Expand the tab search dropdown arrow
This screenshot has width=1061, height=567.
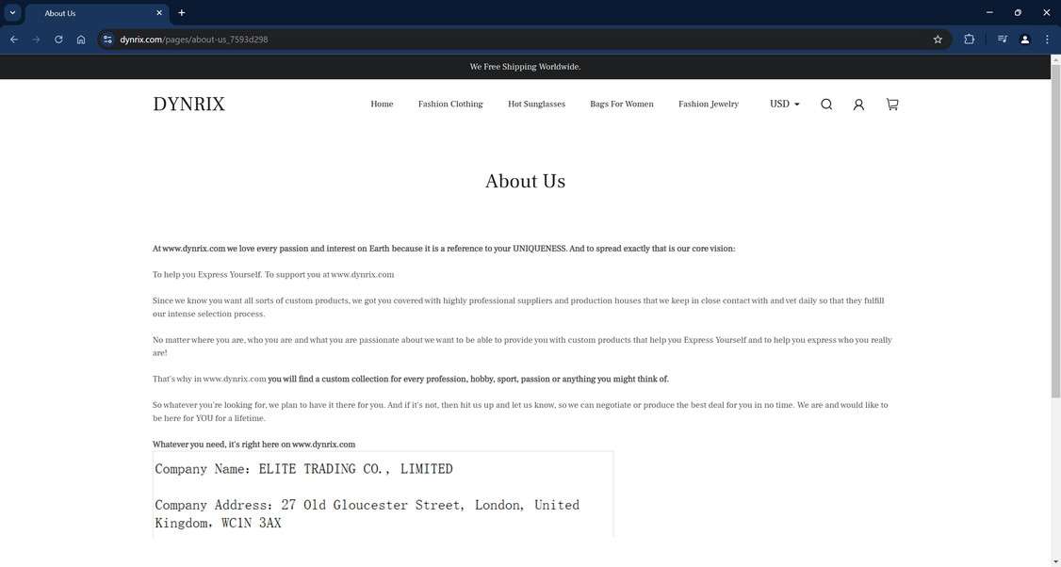(12, 13)
